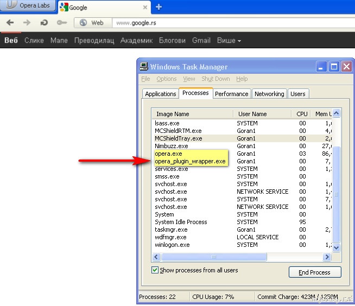Click the password manager key icon

tap(61, 23)
